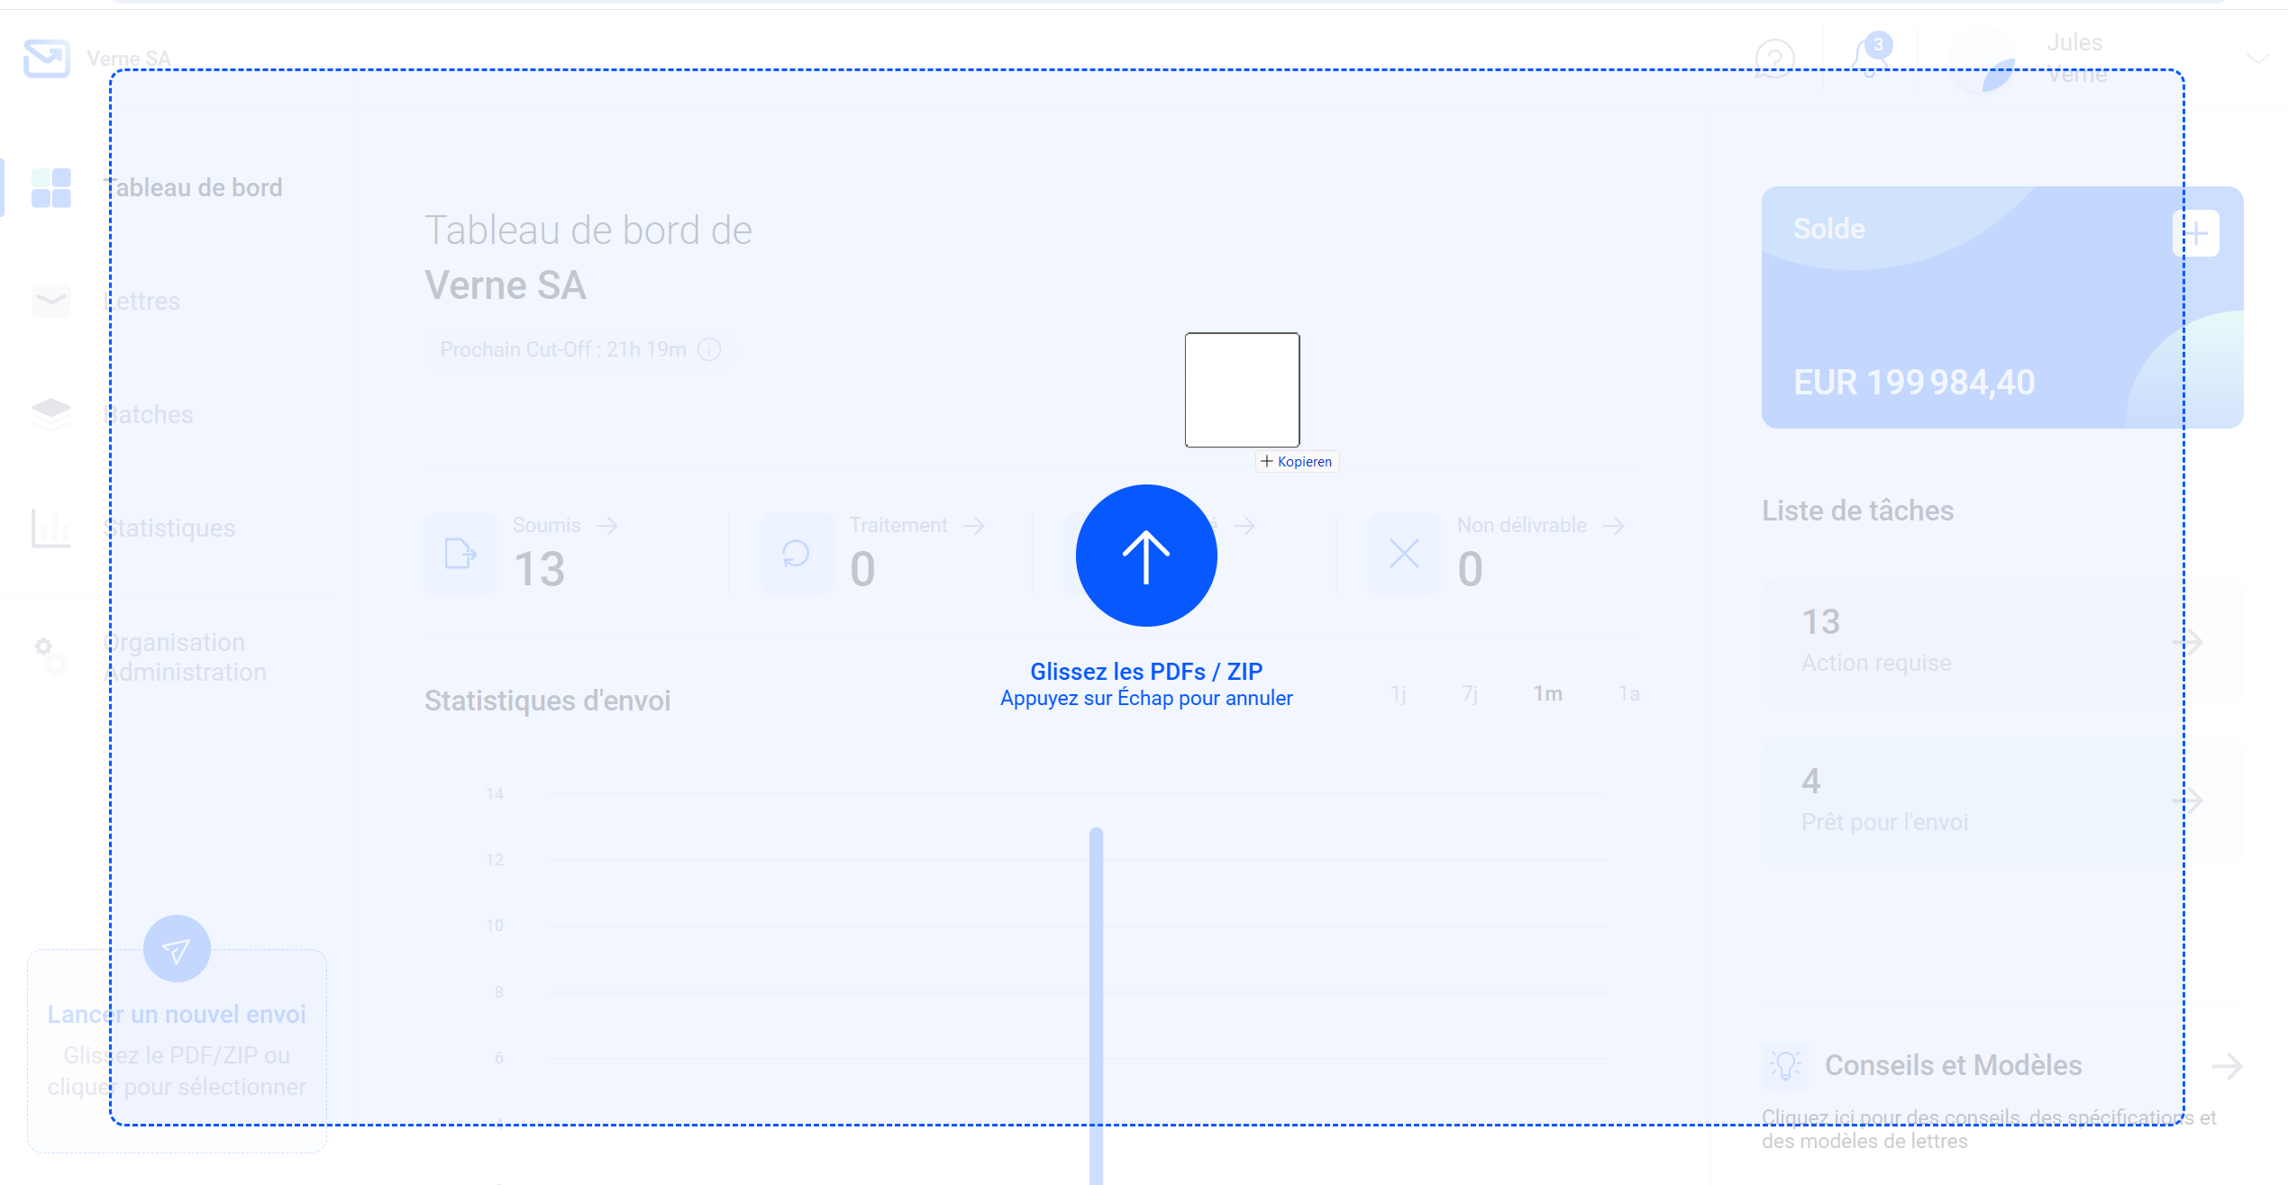Open Lettres envelope icon in sidebar
The width and height of the screenshot is (2288, 1185).
coord(50,301)
